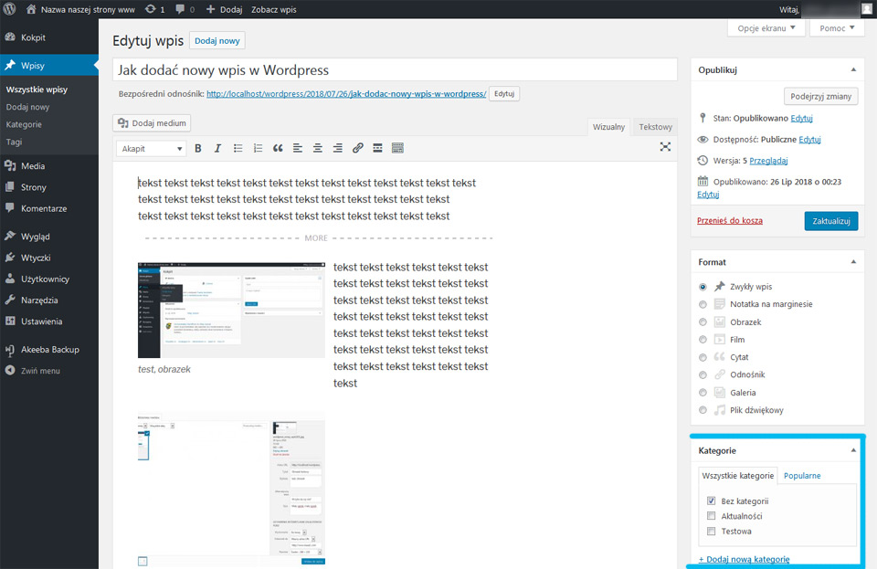This screenshot has height=569, width=877.
Task: Click the Dodaj medium button
Action: point(152,123)
